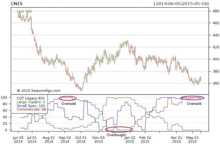Click the 400 price axis label
This screenshot has width=220, height=144.
pyautogui.click(x=215, y=59)
